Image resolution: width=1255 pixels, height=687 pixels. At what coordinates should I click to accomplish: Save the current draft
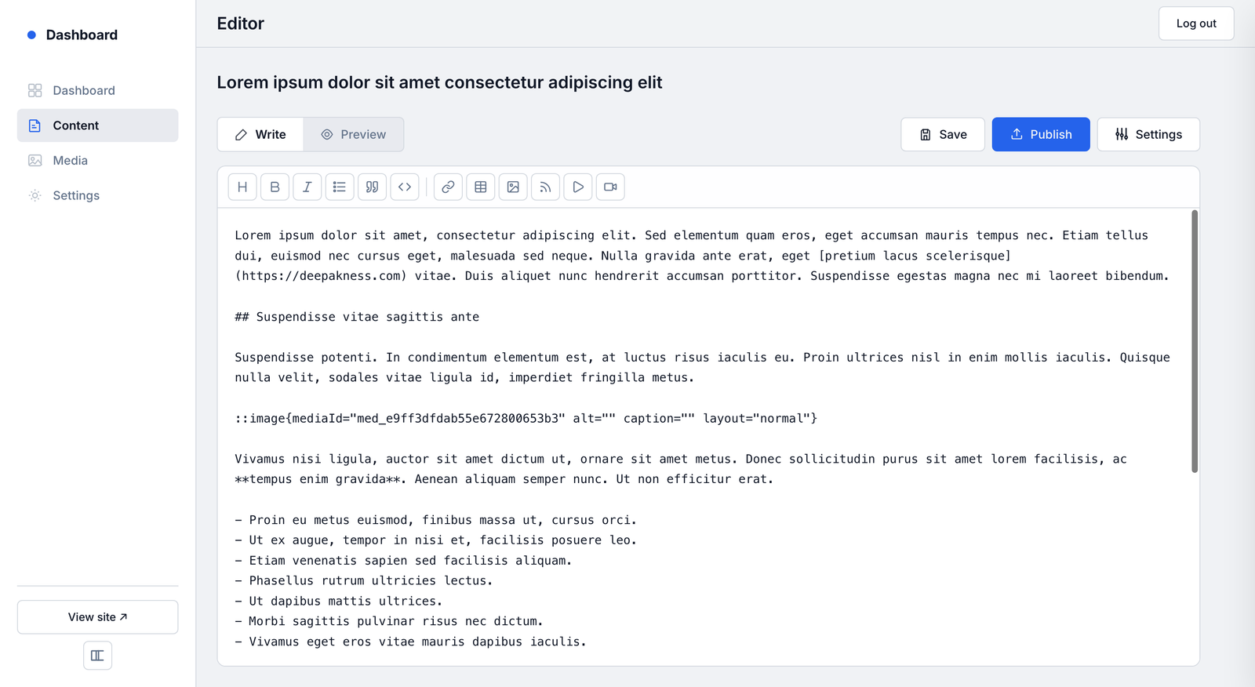pyautogui.click(x=942, y=134)
